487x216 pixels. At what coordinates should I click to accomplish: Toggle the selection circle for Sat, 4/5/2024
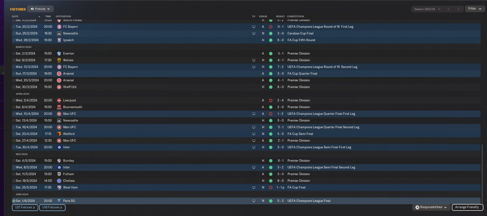pyautogui.click(x=14, y=161)
